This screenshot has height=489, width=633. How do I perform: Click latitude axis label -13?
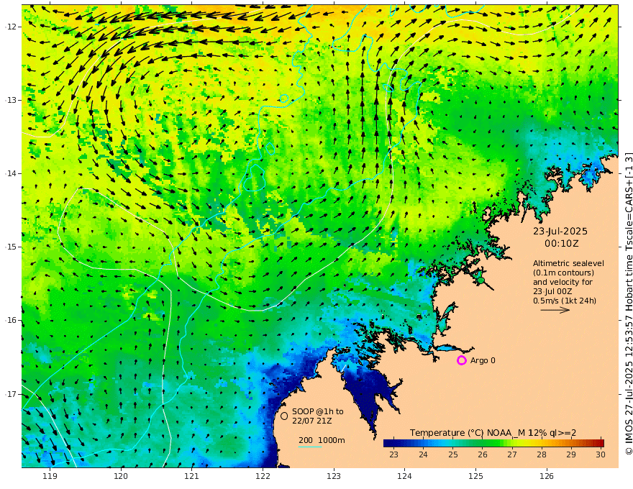coord(11,100)
